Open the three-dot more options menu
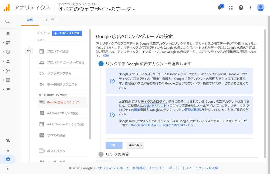This screenshot has height=174, width=270. pos(250,8)
